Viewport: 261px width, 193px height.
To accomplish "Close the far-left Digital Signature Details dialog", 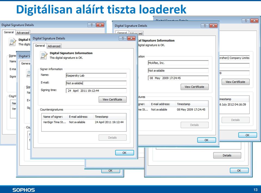I will click(x=100, y=25).
